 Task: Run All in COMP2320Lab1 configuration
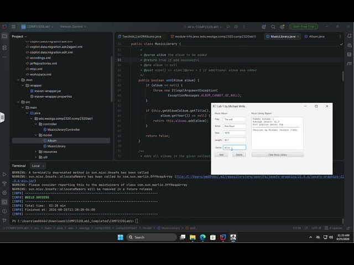point(228,26)
